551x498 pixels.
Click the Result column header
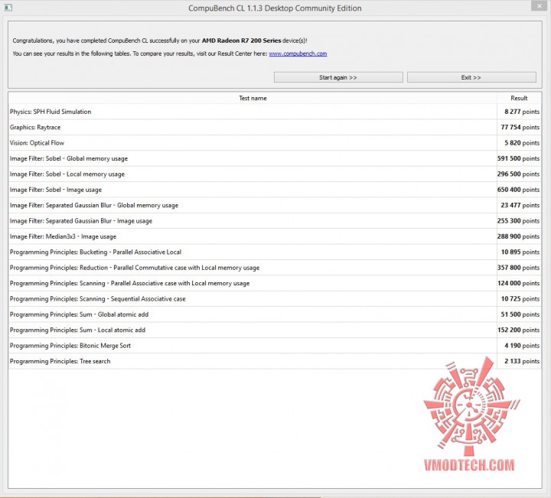coord(519,98)
